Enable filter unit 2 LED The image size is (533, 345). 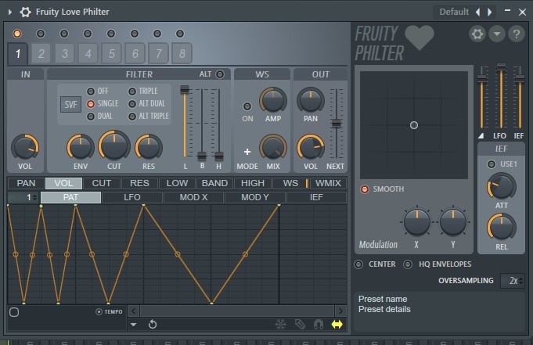pos(41,34)
